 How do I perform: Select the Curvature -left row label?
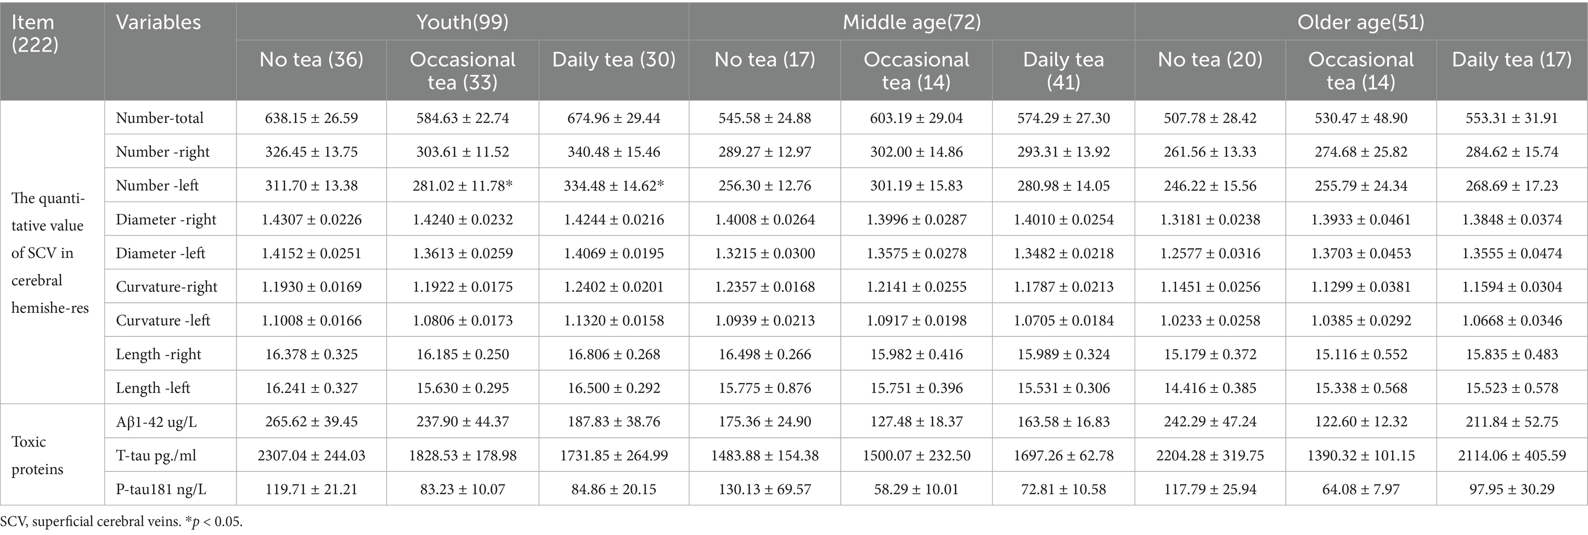point(163,320)
